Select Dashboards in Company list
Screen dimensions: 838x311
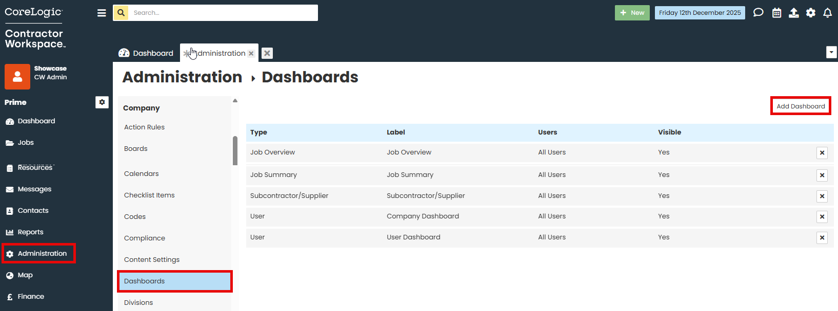174,281
